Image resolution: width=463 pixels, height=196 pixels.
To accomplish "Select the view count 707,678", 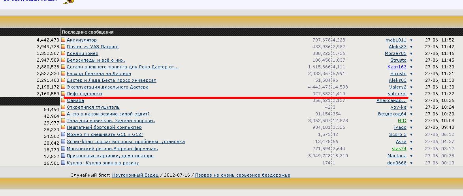I will 322,40.
